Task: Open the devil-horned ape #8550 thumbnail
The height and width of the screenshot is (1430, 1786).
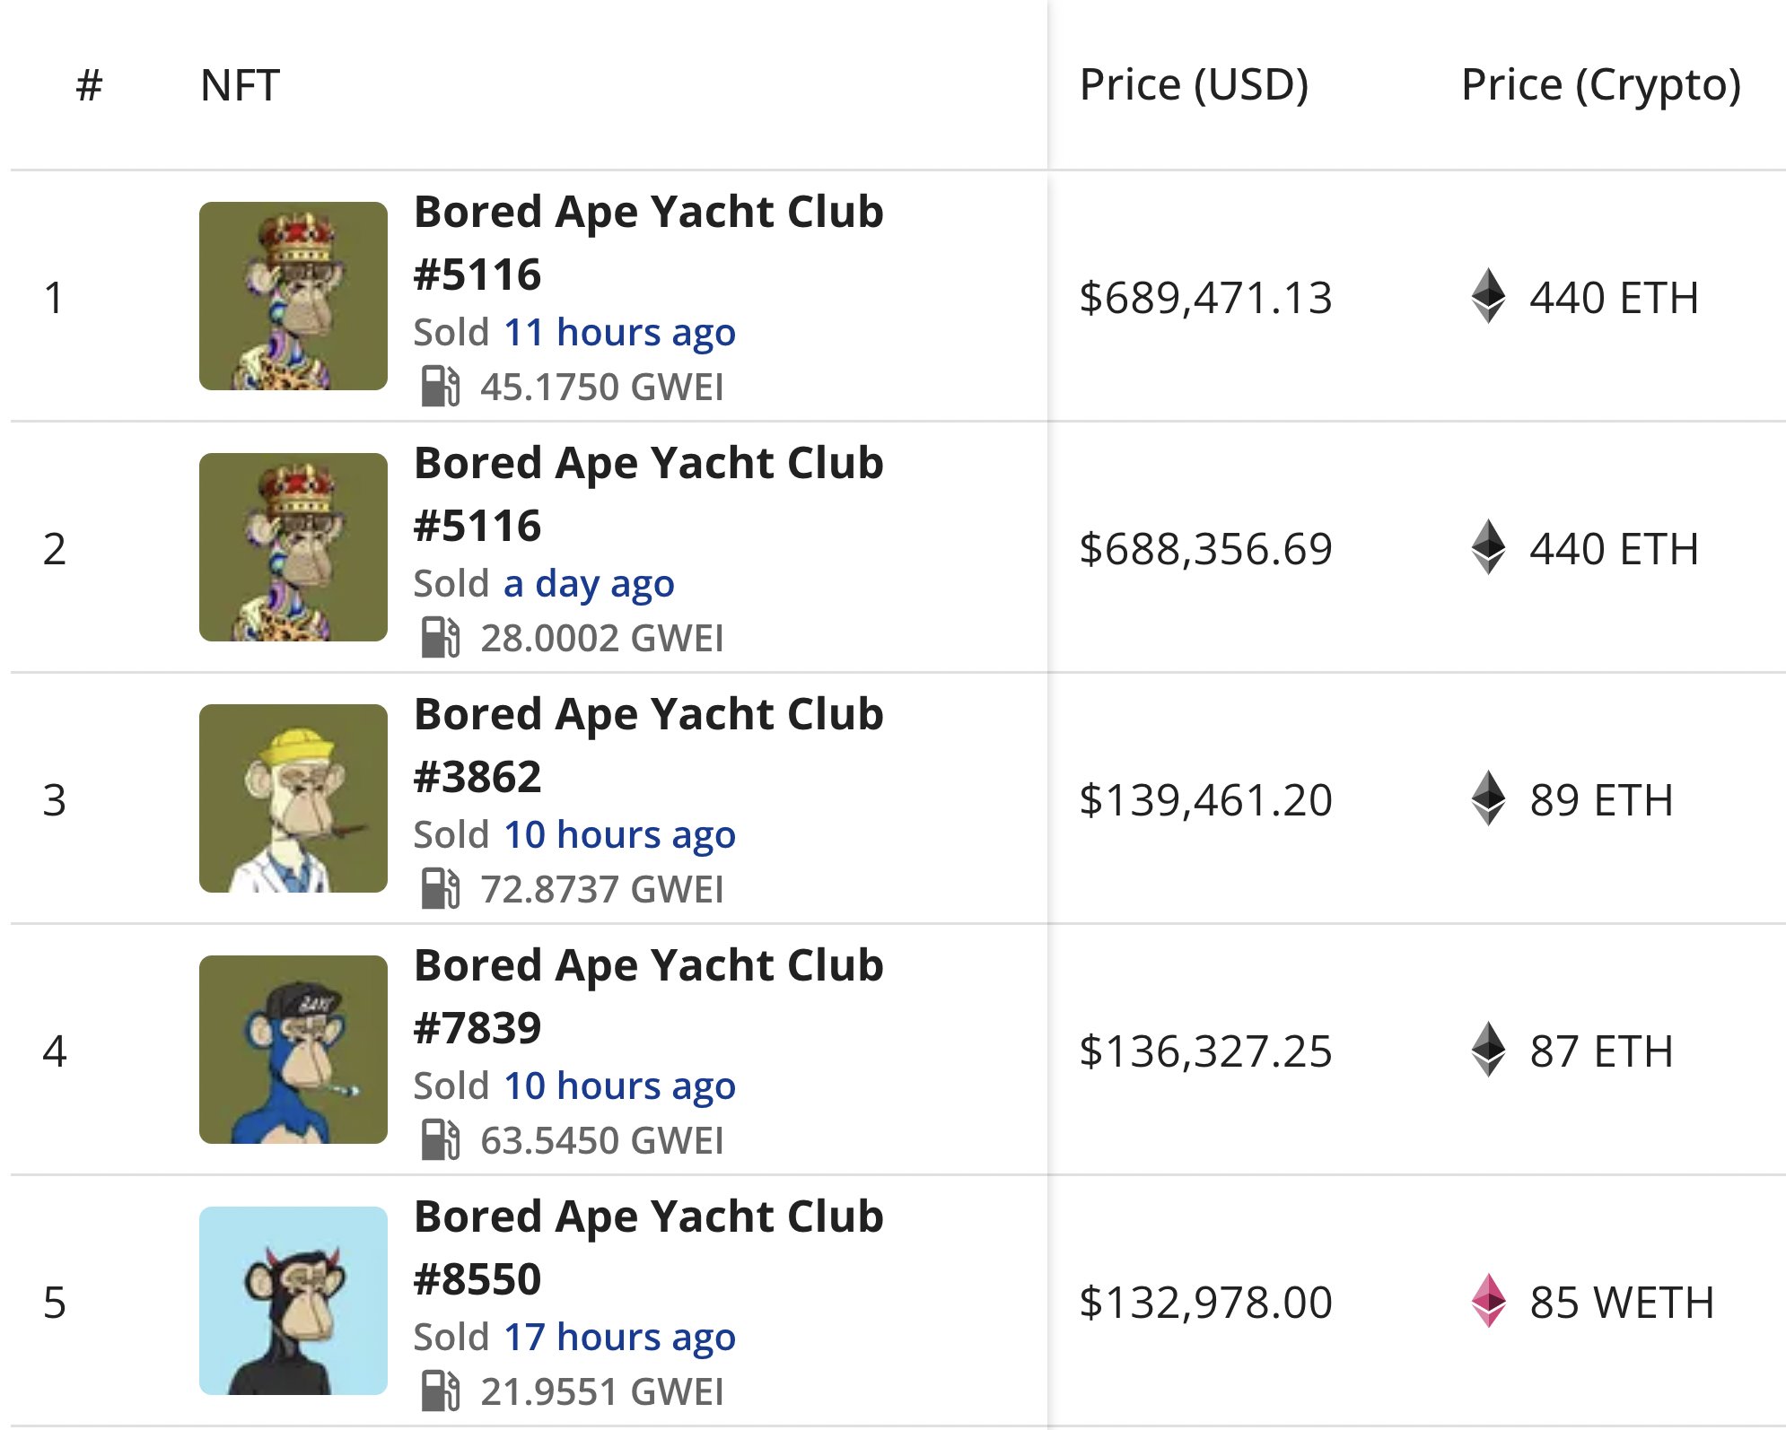Action: (x=293, y=1301)
